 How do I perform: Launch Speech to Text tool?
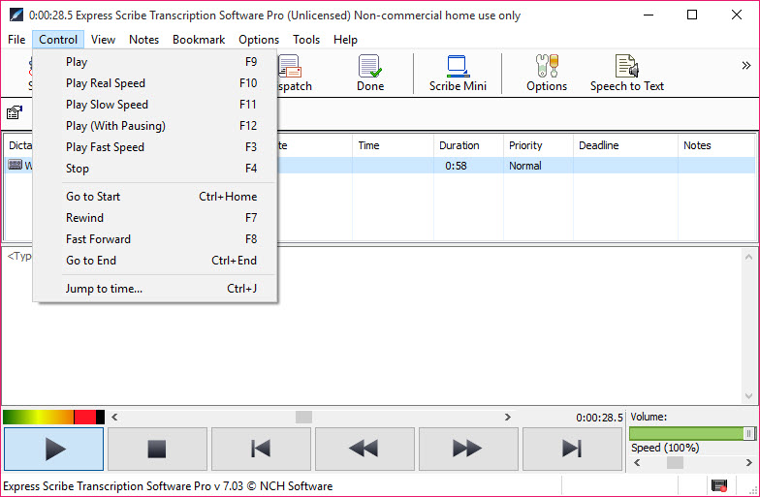tap(626, 74)
